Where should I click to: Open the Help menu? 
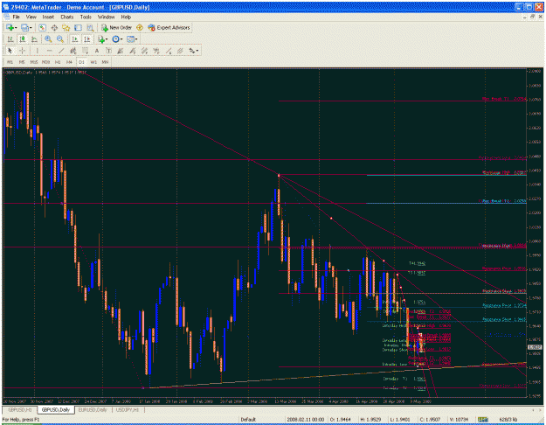126,17
